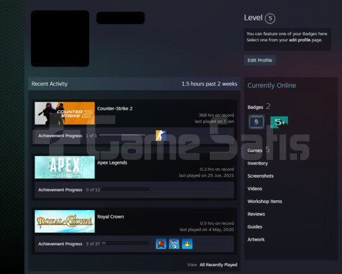Screen dimensions: 342x274
Task: Open the crown achievement icon for Royal Crown
Action: pyautogui.click(x=187, y=243)
